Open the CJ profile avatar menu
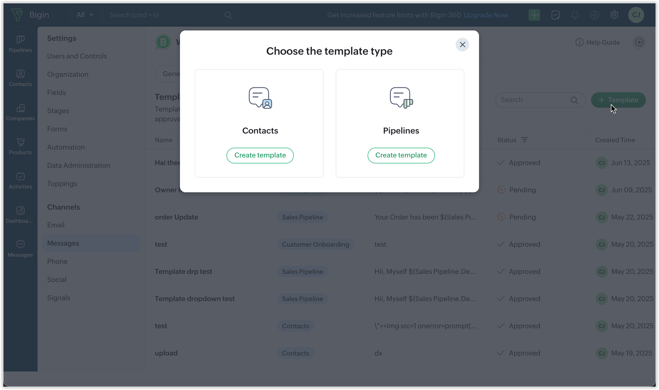The height and width of the screenshot is (390, 659). tap(636, 15)
